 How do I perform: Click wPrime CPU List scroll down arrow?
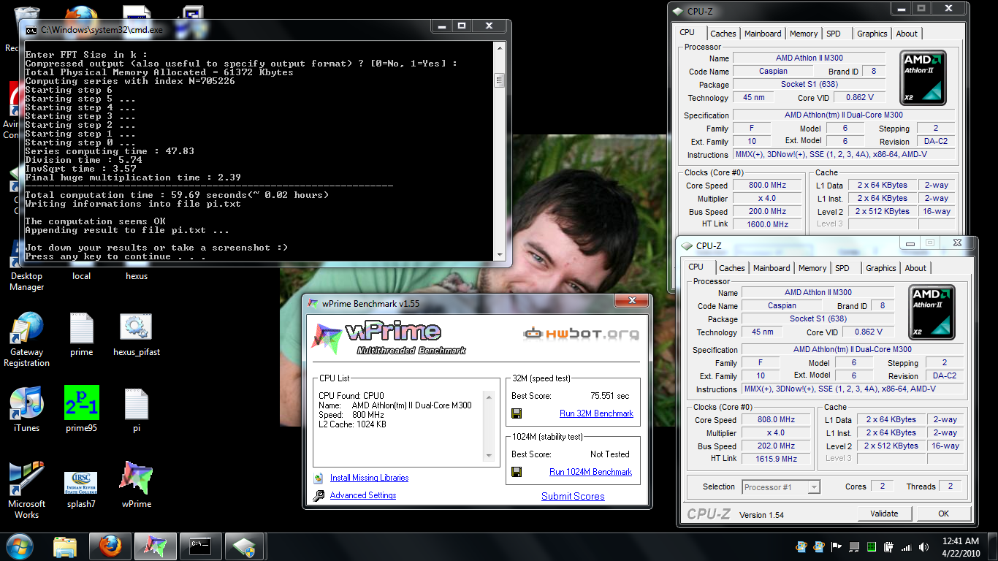click(490, 456)
